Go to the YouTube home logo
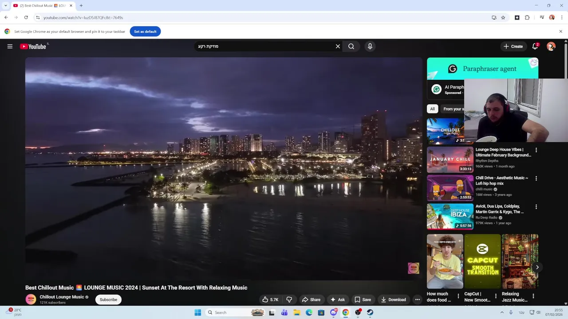 (33, 46)
